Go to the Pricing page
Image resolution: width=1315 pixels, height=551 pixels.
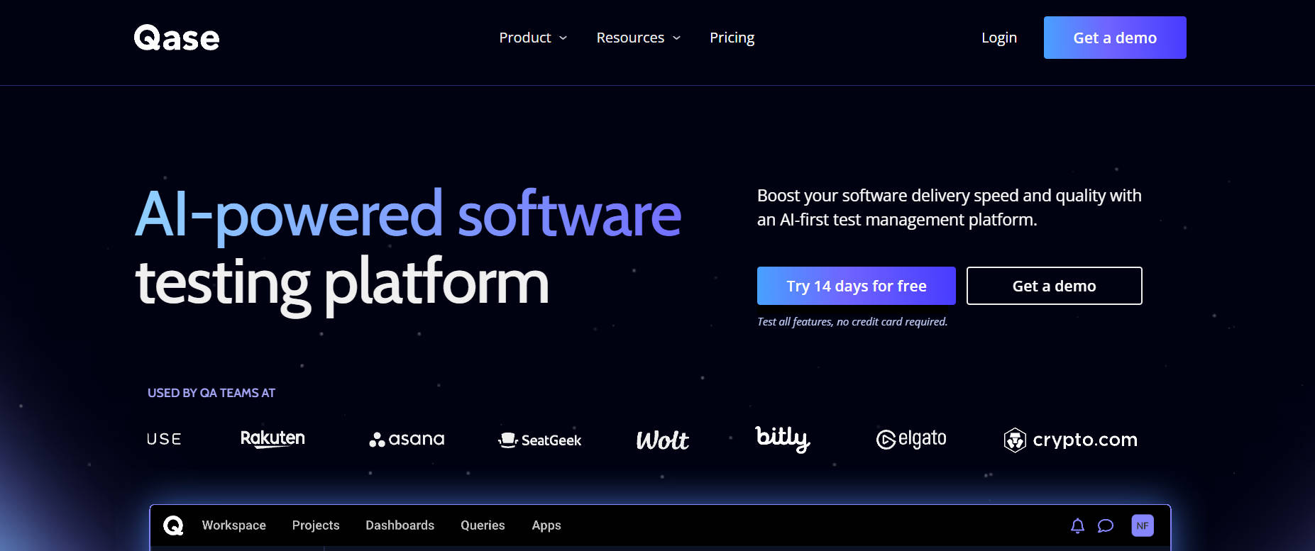point(732,38)
